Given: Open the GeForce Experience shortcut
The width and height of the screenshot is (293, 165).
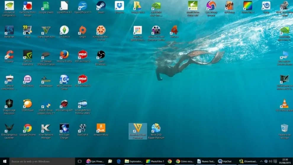Looking at the screenshot, I should tap(28, 55).
